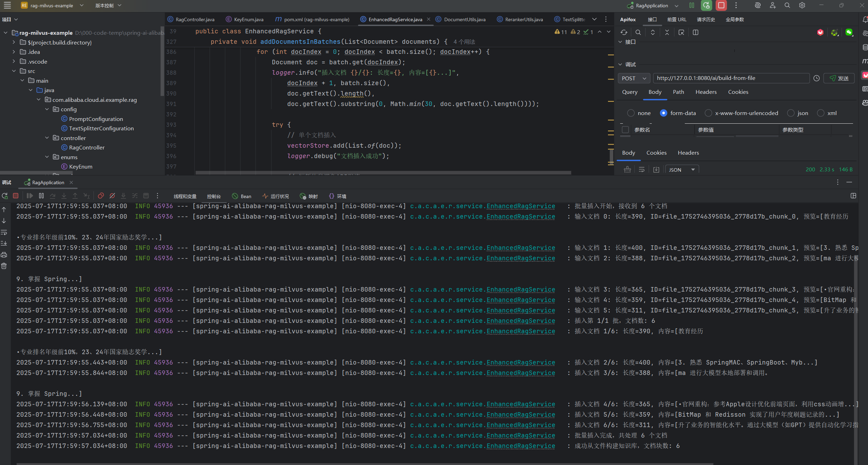The width and height of the screenshot is (868, 465).
Task: Clear all console output trash icon
Action: point(4,266)
